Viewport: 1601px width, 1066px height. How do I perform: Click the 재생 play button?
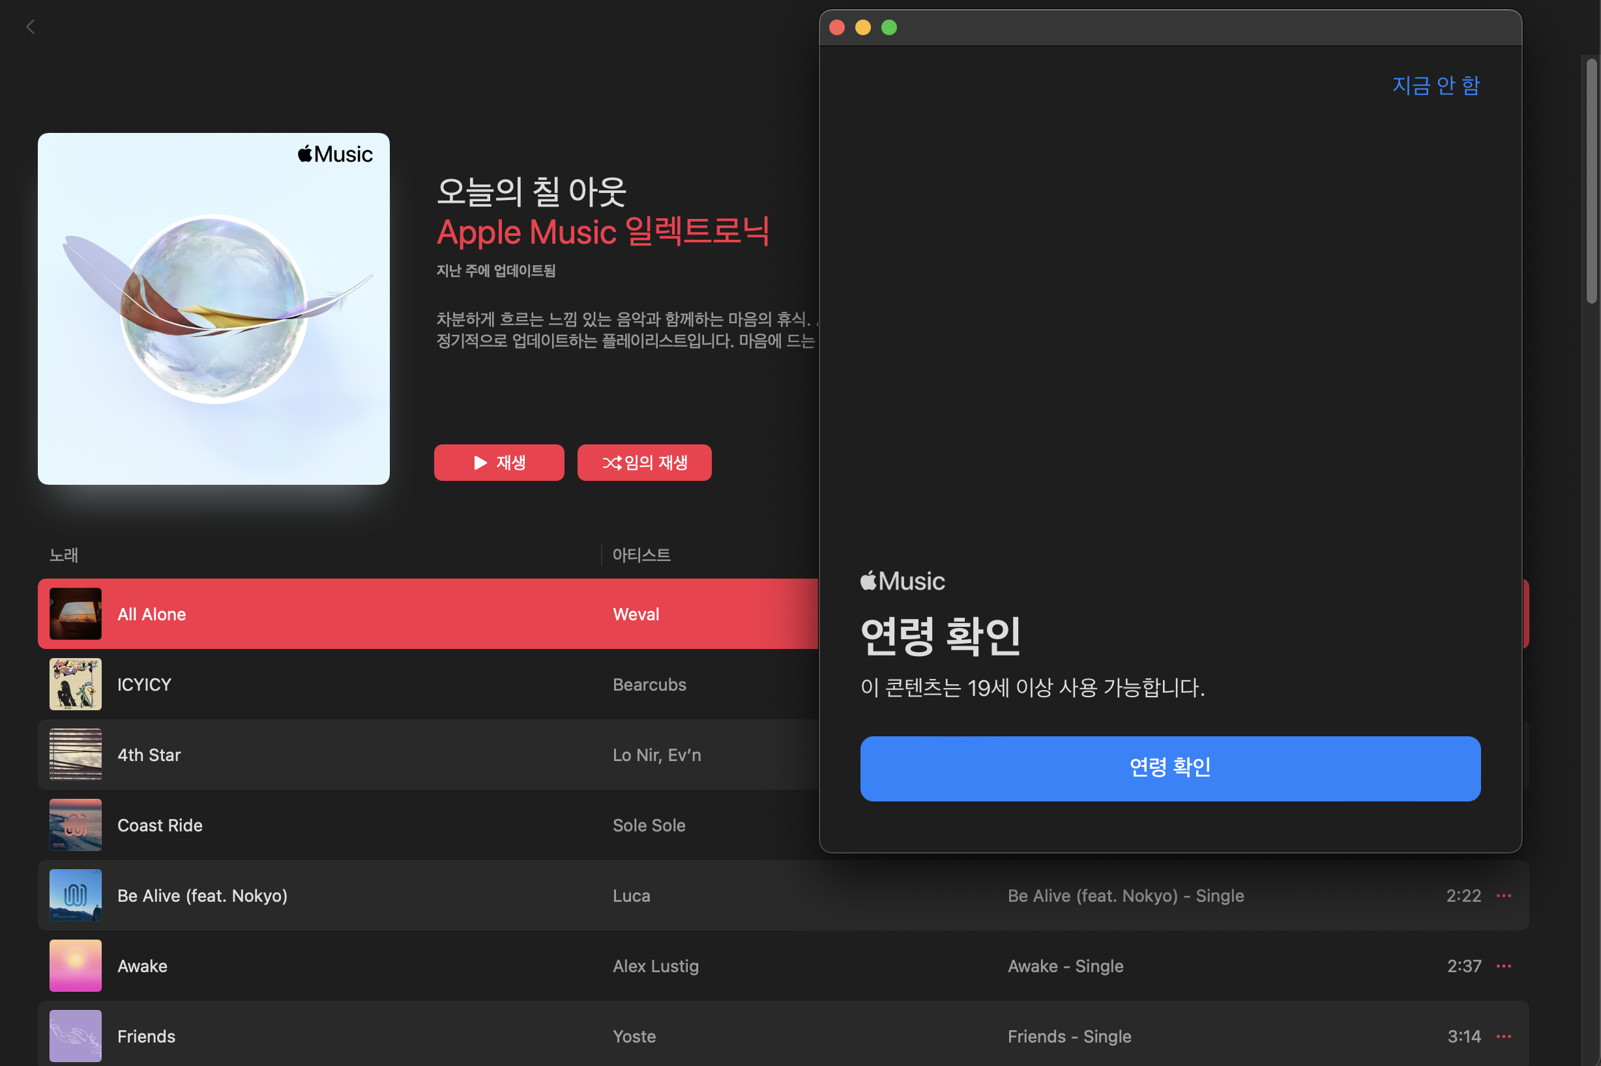499,462
